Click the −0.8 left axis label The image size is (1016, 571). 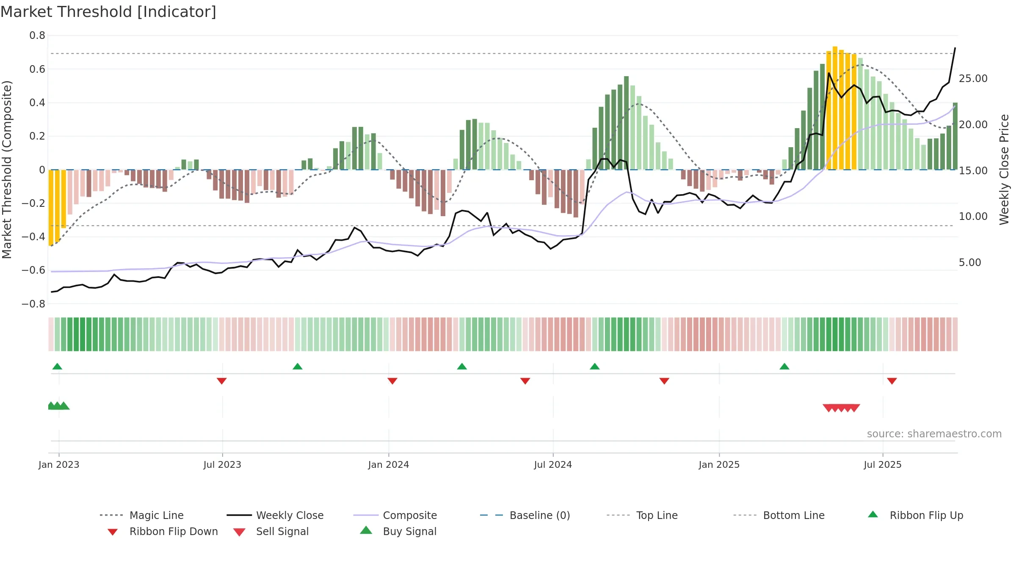point(33,304)
